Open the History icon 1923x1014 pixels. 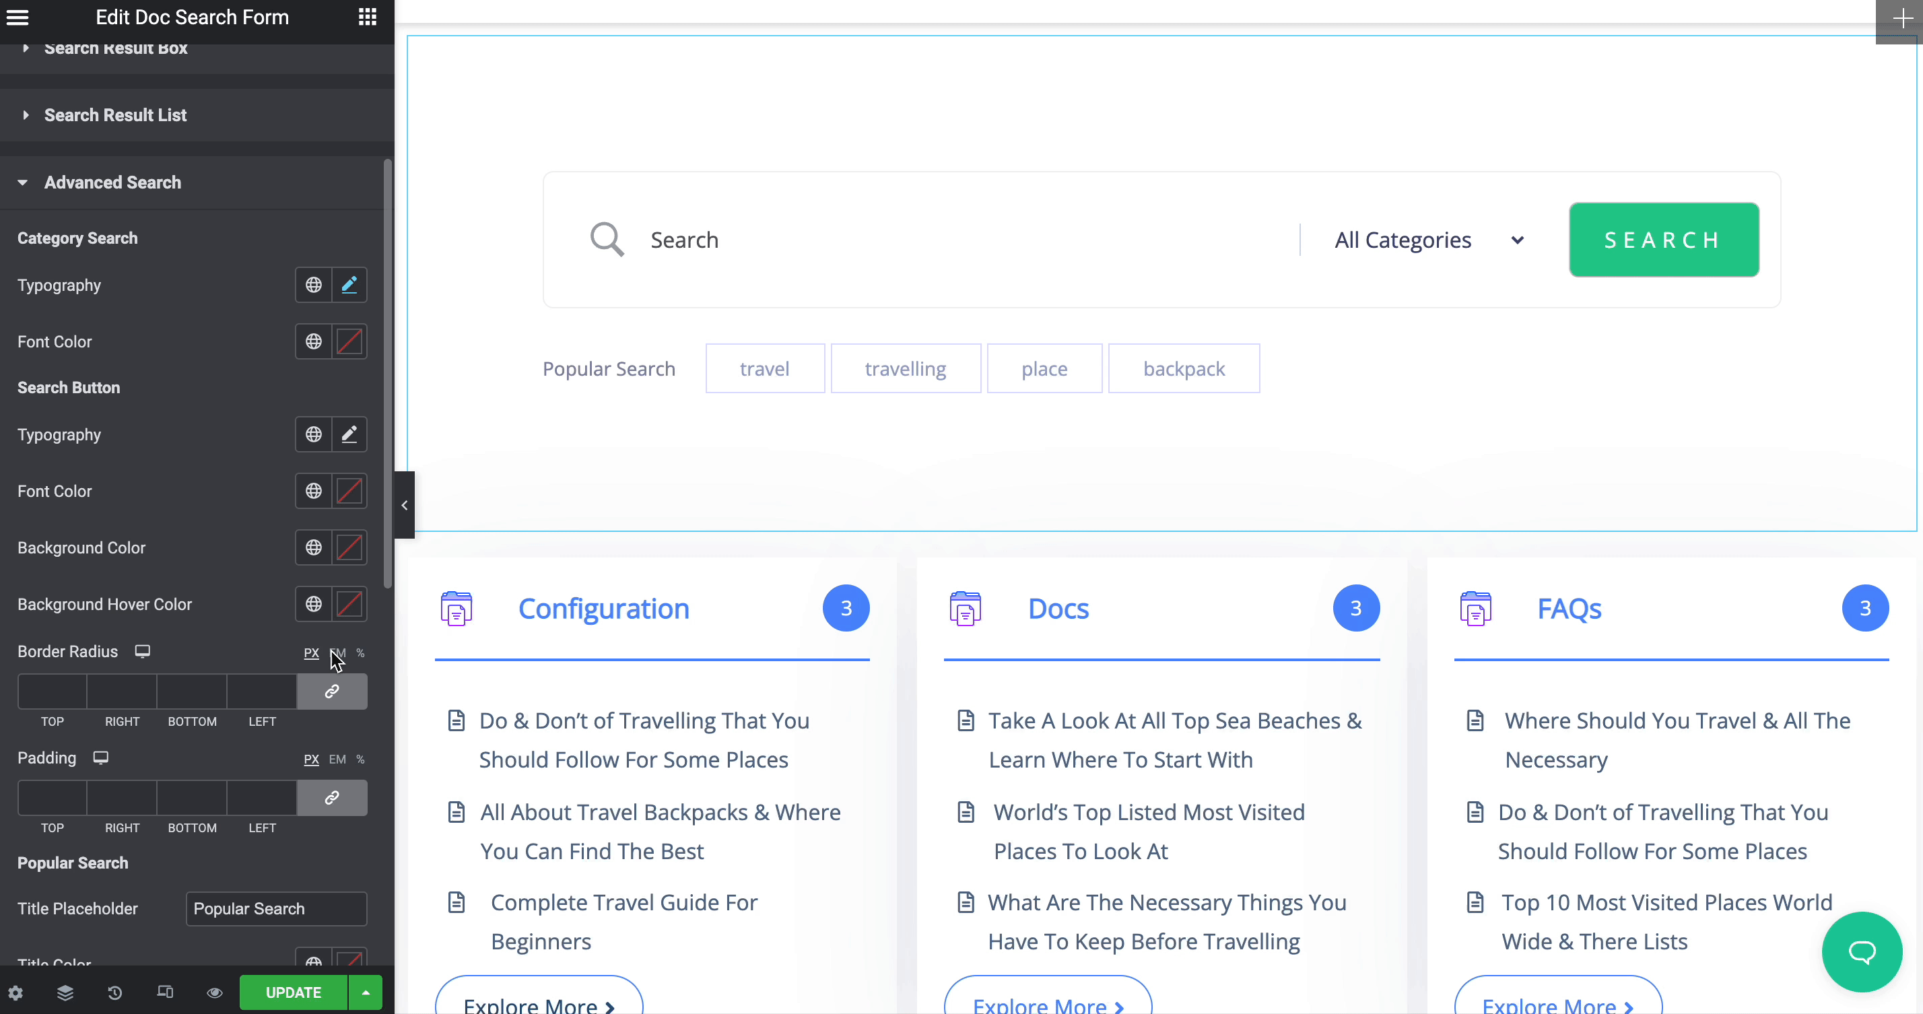(115, 992)
